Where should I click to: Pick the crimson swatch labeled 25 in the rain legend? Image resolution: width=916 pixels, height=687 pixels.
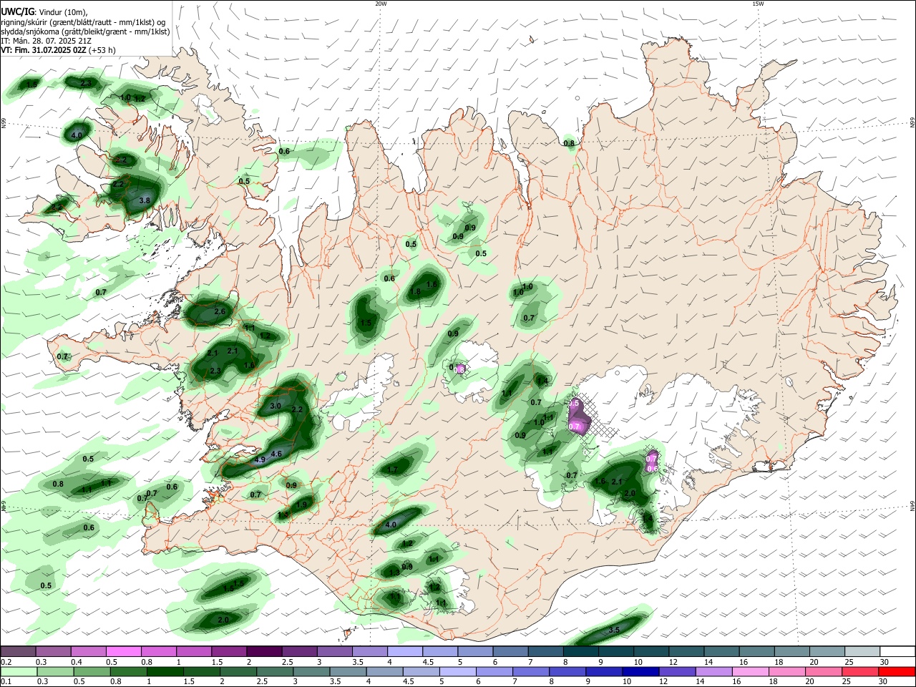859,672
